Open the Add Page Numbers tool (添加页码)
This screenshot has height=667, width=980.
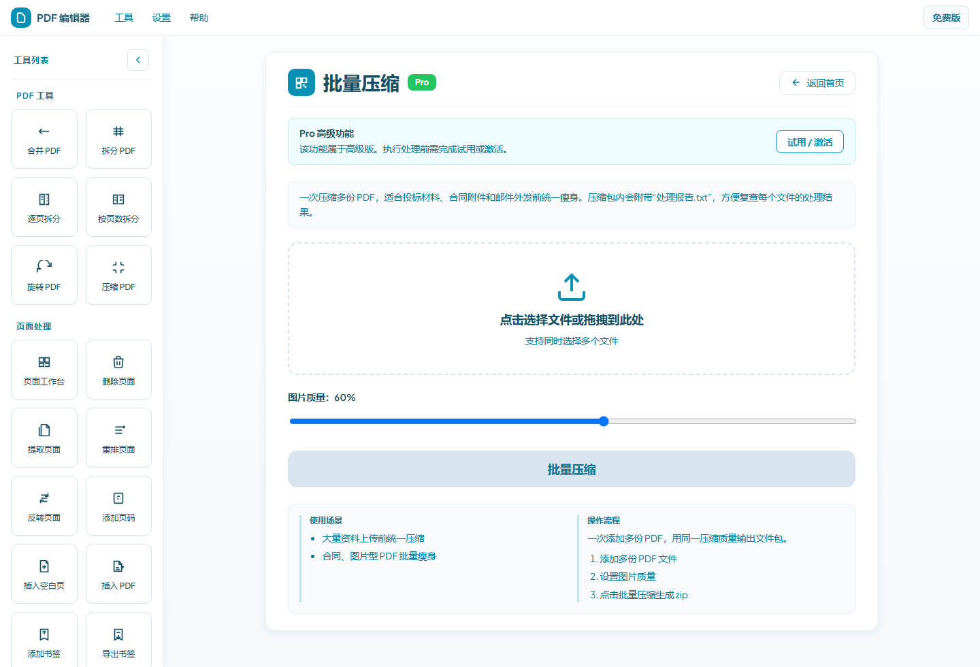point(118,506)
